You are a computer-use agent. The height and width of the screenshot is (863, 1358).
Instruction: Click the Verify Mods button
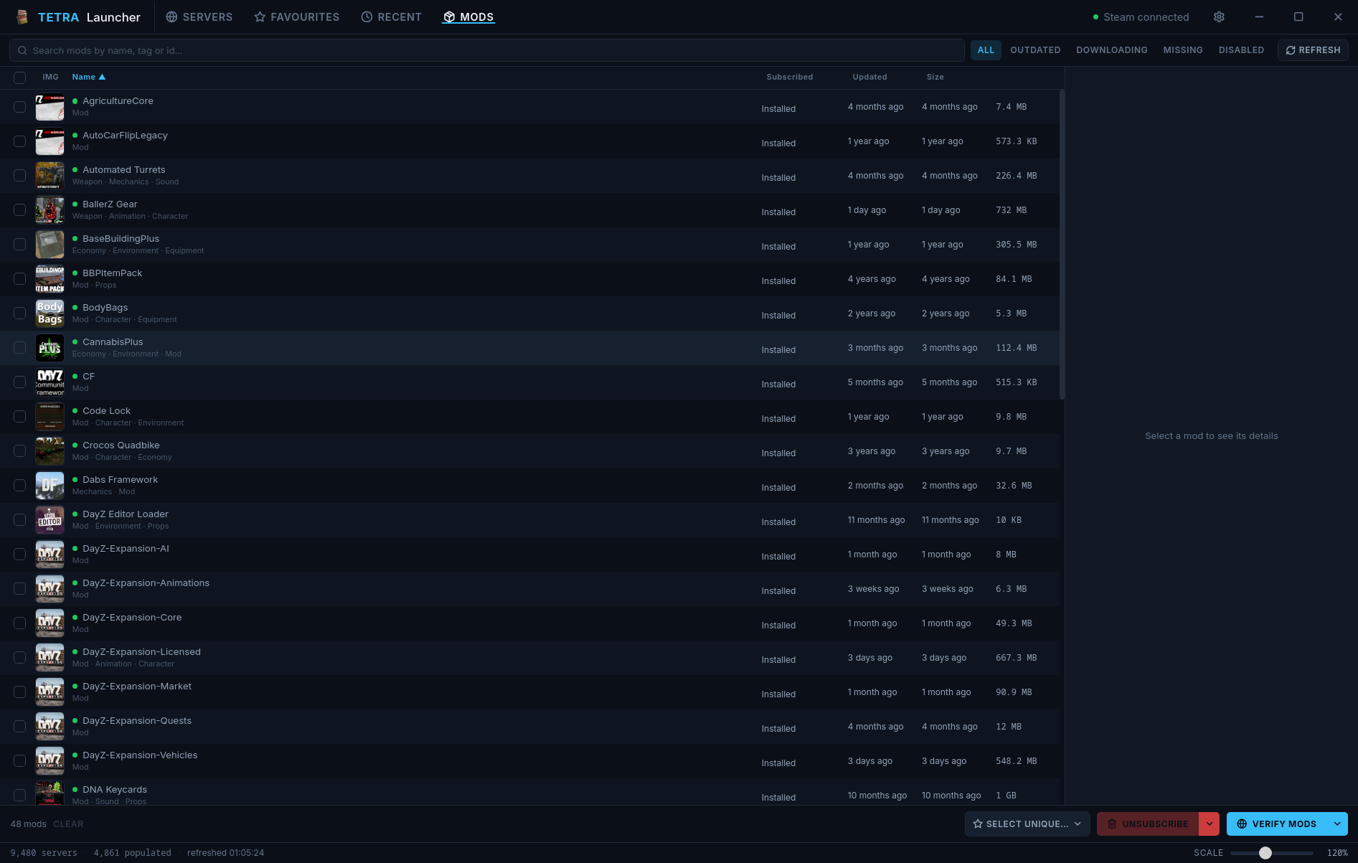[1277, 824]
